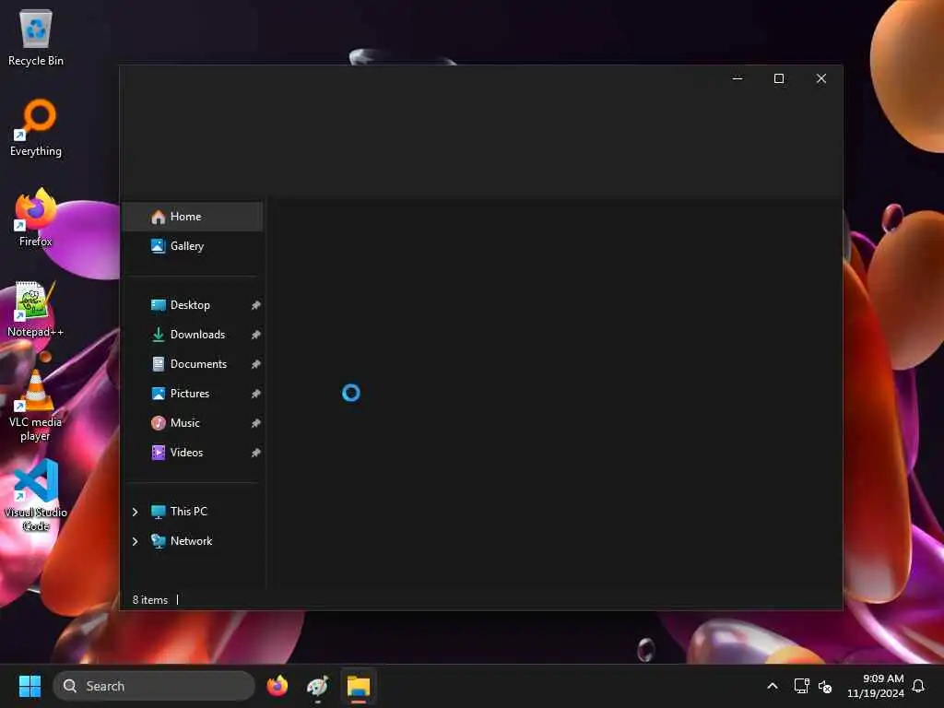The height and width of the screenshot is (708, 944).
Task: Click the pin icon beside Documents
Action: pyautogui.click(x=256, y=364)
